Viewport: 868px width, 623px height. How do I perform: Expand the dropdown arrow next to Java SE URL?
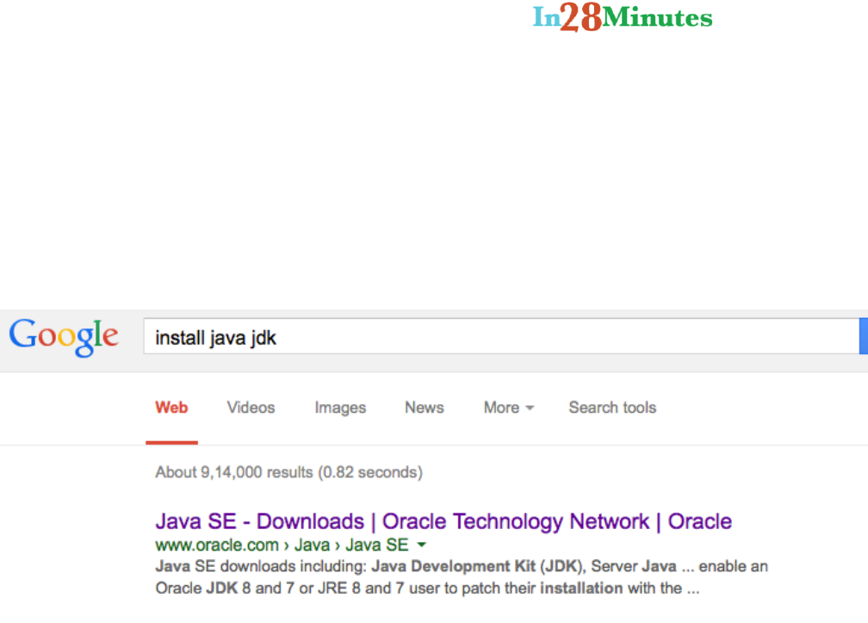click(x=422, y=545)
